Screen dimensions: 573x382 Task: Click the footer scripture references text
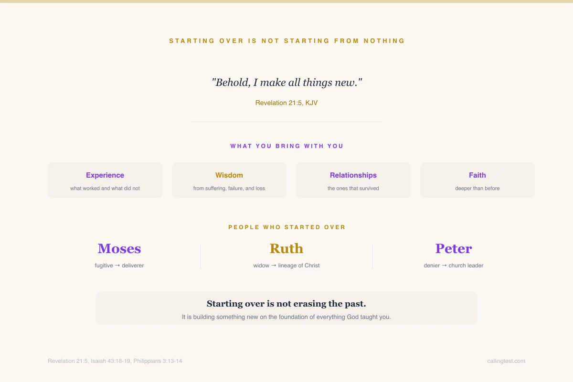tap(115, 361)
